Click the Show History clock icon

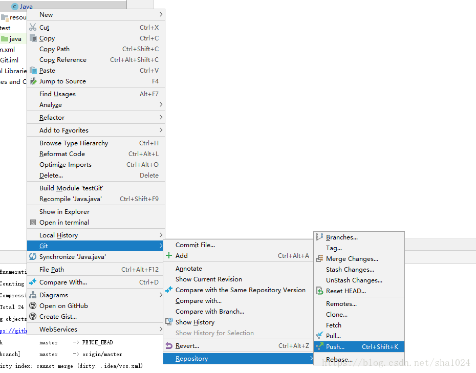pos(169,322)
